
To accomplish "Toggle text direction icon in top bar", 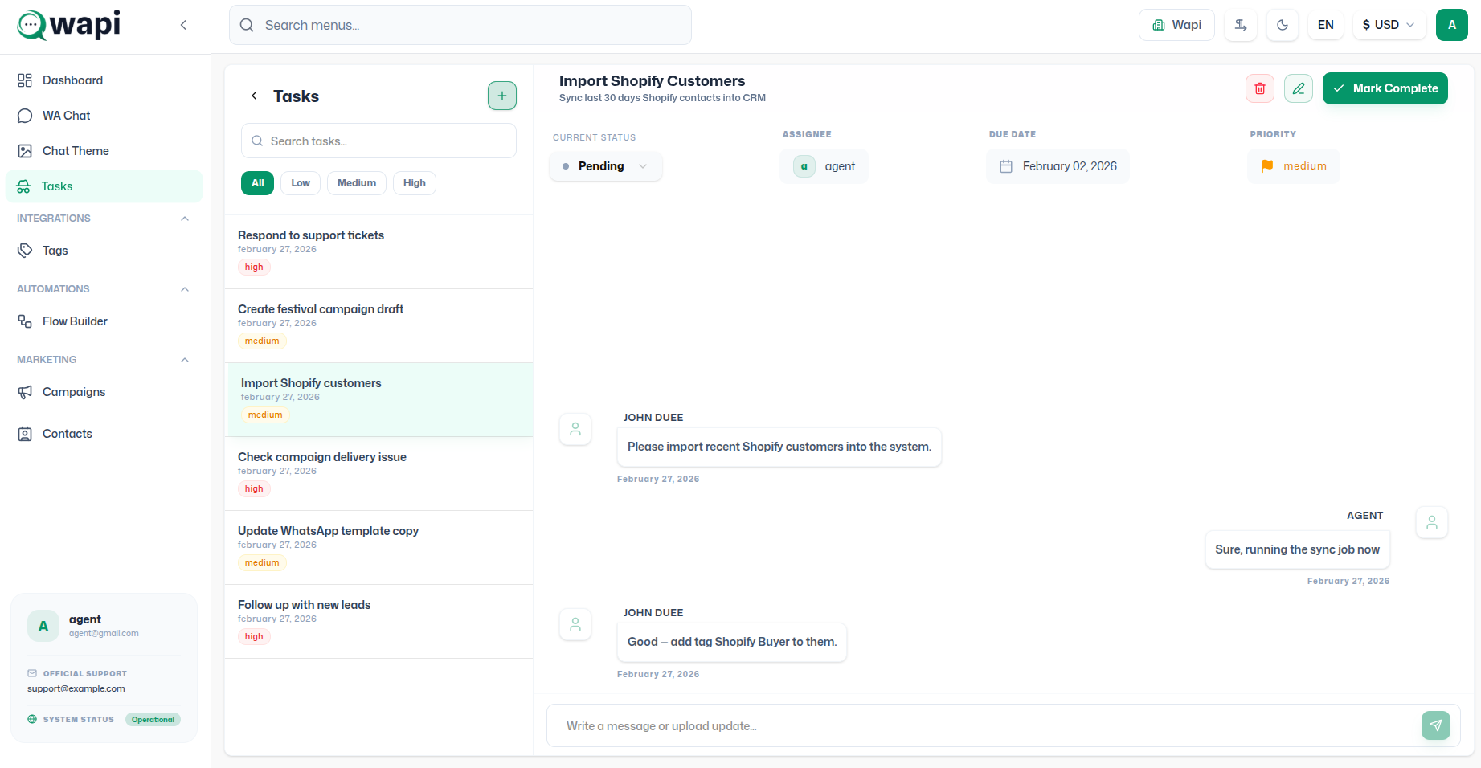I will [1242, 25].
